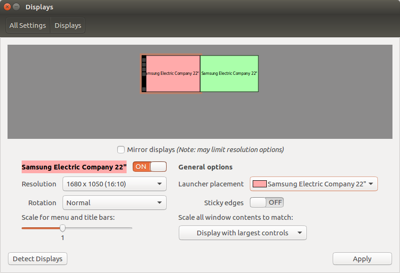Viewport: 400px width, 273px height.
Task: Click the pink color swatch in Launcher placement
Action: click(x=260, y=184)
